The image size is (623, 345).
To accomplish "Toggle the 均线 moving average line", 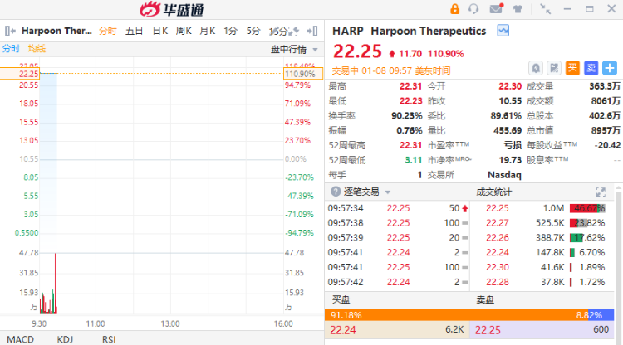I will [37, 49].
